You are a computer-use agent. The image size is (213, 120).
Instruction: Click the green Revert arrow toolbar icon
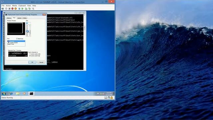coord(29,9)
